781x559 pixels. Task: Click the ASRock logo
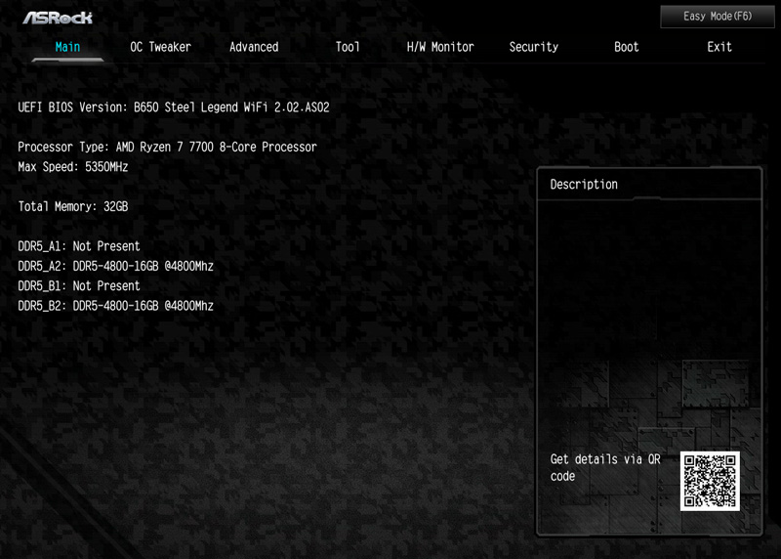[x=58, y=18]
